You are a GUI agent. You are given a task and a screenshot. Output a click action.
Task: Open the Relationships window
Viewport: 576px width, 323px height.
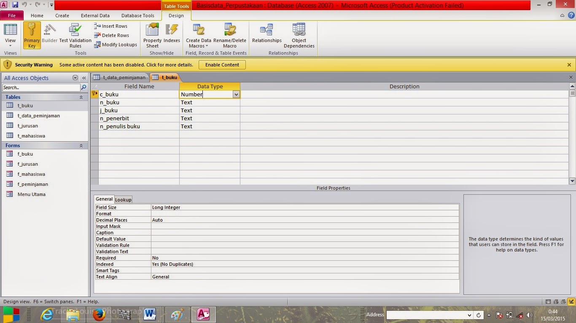266,35
